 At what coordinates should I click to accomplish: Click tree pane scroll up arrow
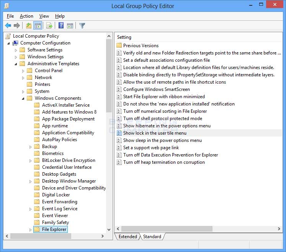[x=109, y=36]
